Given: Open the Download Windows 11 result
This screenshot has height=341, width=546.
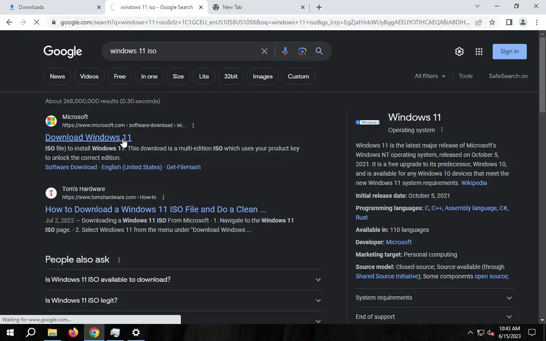Looking at the screenshot, I should pos(88,137).
